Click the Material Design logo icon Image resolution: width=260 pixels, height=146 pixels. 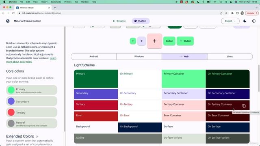click(x=8, y=21)
